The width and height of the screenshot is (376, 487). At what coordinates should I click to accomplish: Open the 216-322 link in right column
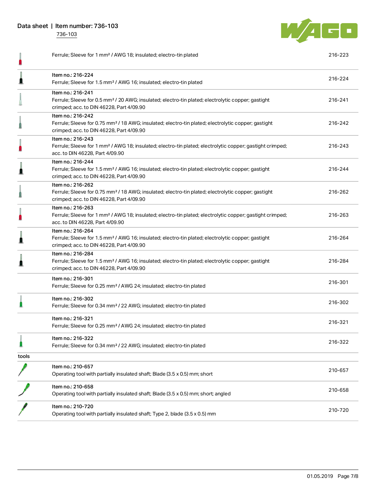338,342
